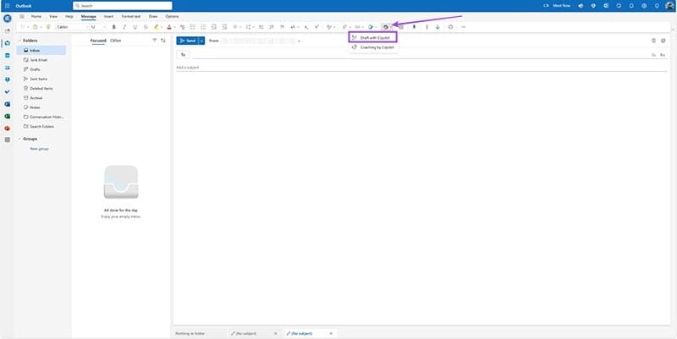Collapse the Groups section
677x339 pixels.
click(19, 139)
